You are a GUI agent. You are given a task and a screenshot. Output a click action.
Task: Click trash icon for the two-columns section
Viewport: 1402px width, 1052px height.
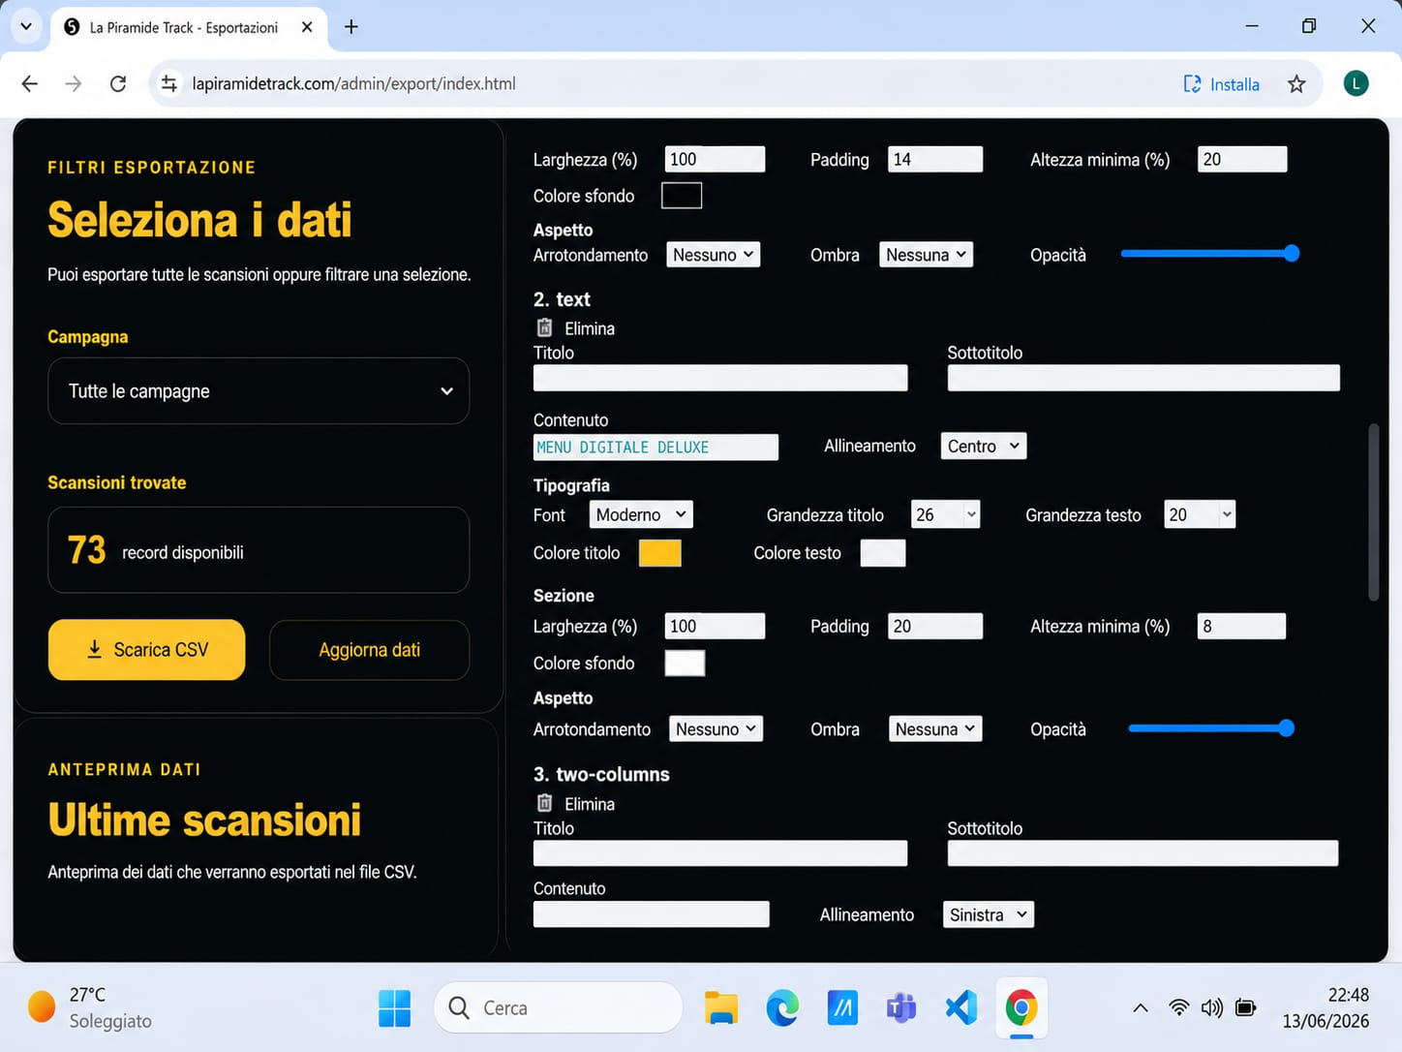pyautogui.click(x=545, y=804)
